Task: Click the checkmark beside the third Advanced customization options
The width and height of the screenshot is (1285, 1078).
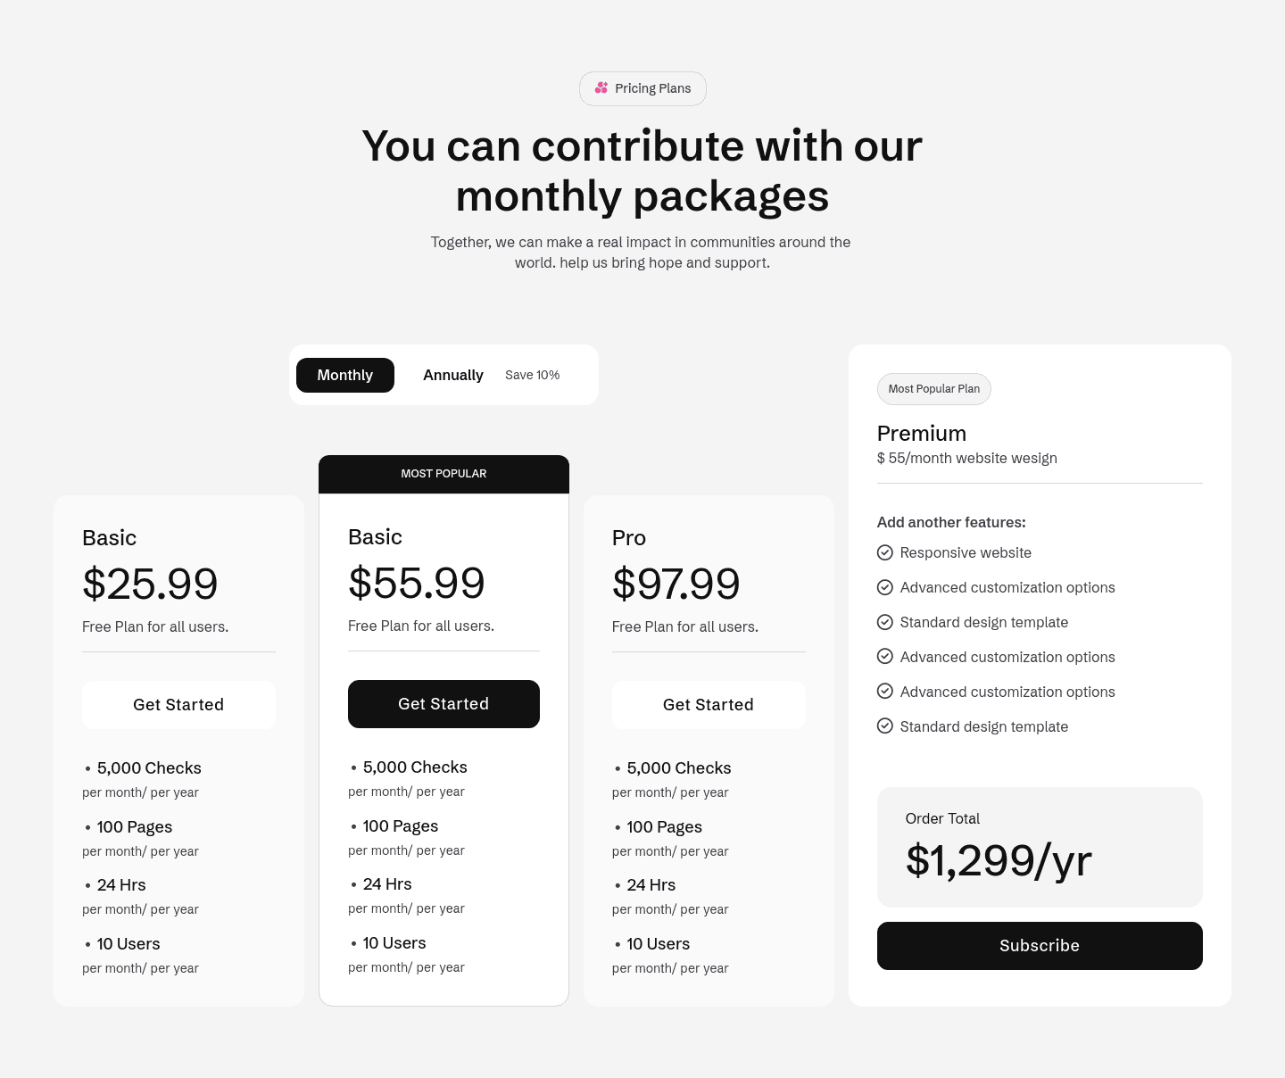Action: 885,692
